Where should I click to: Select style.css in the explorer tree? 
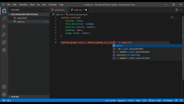(21, 22)
